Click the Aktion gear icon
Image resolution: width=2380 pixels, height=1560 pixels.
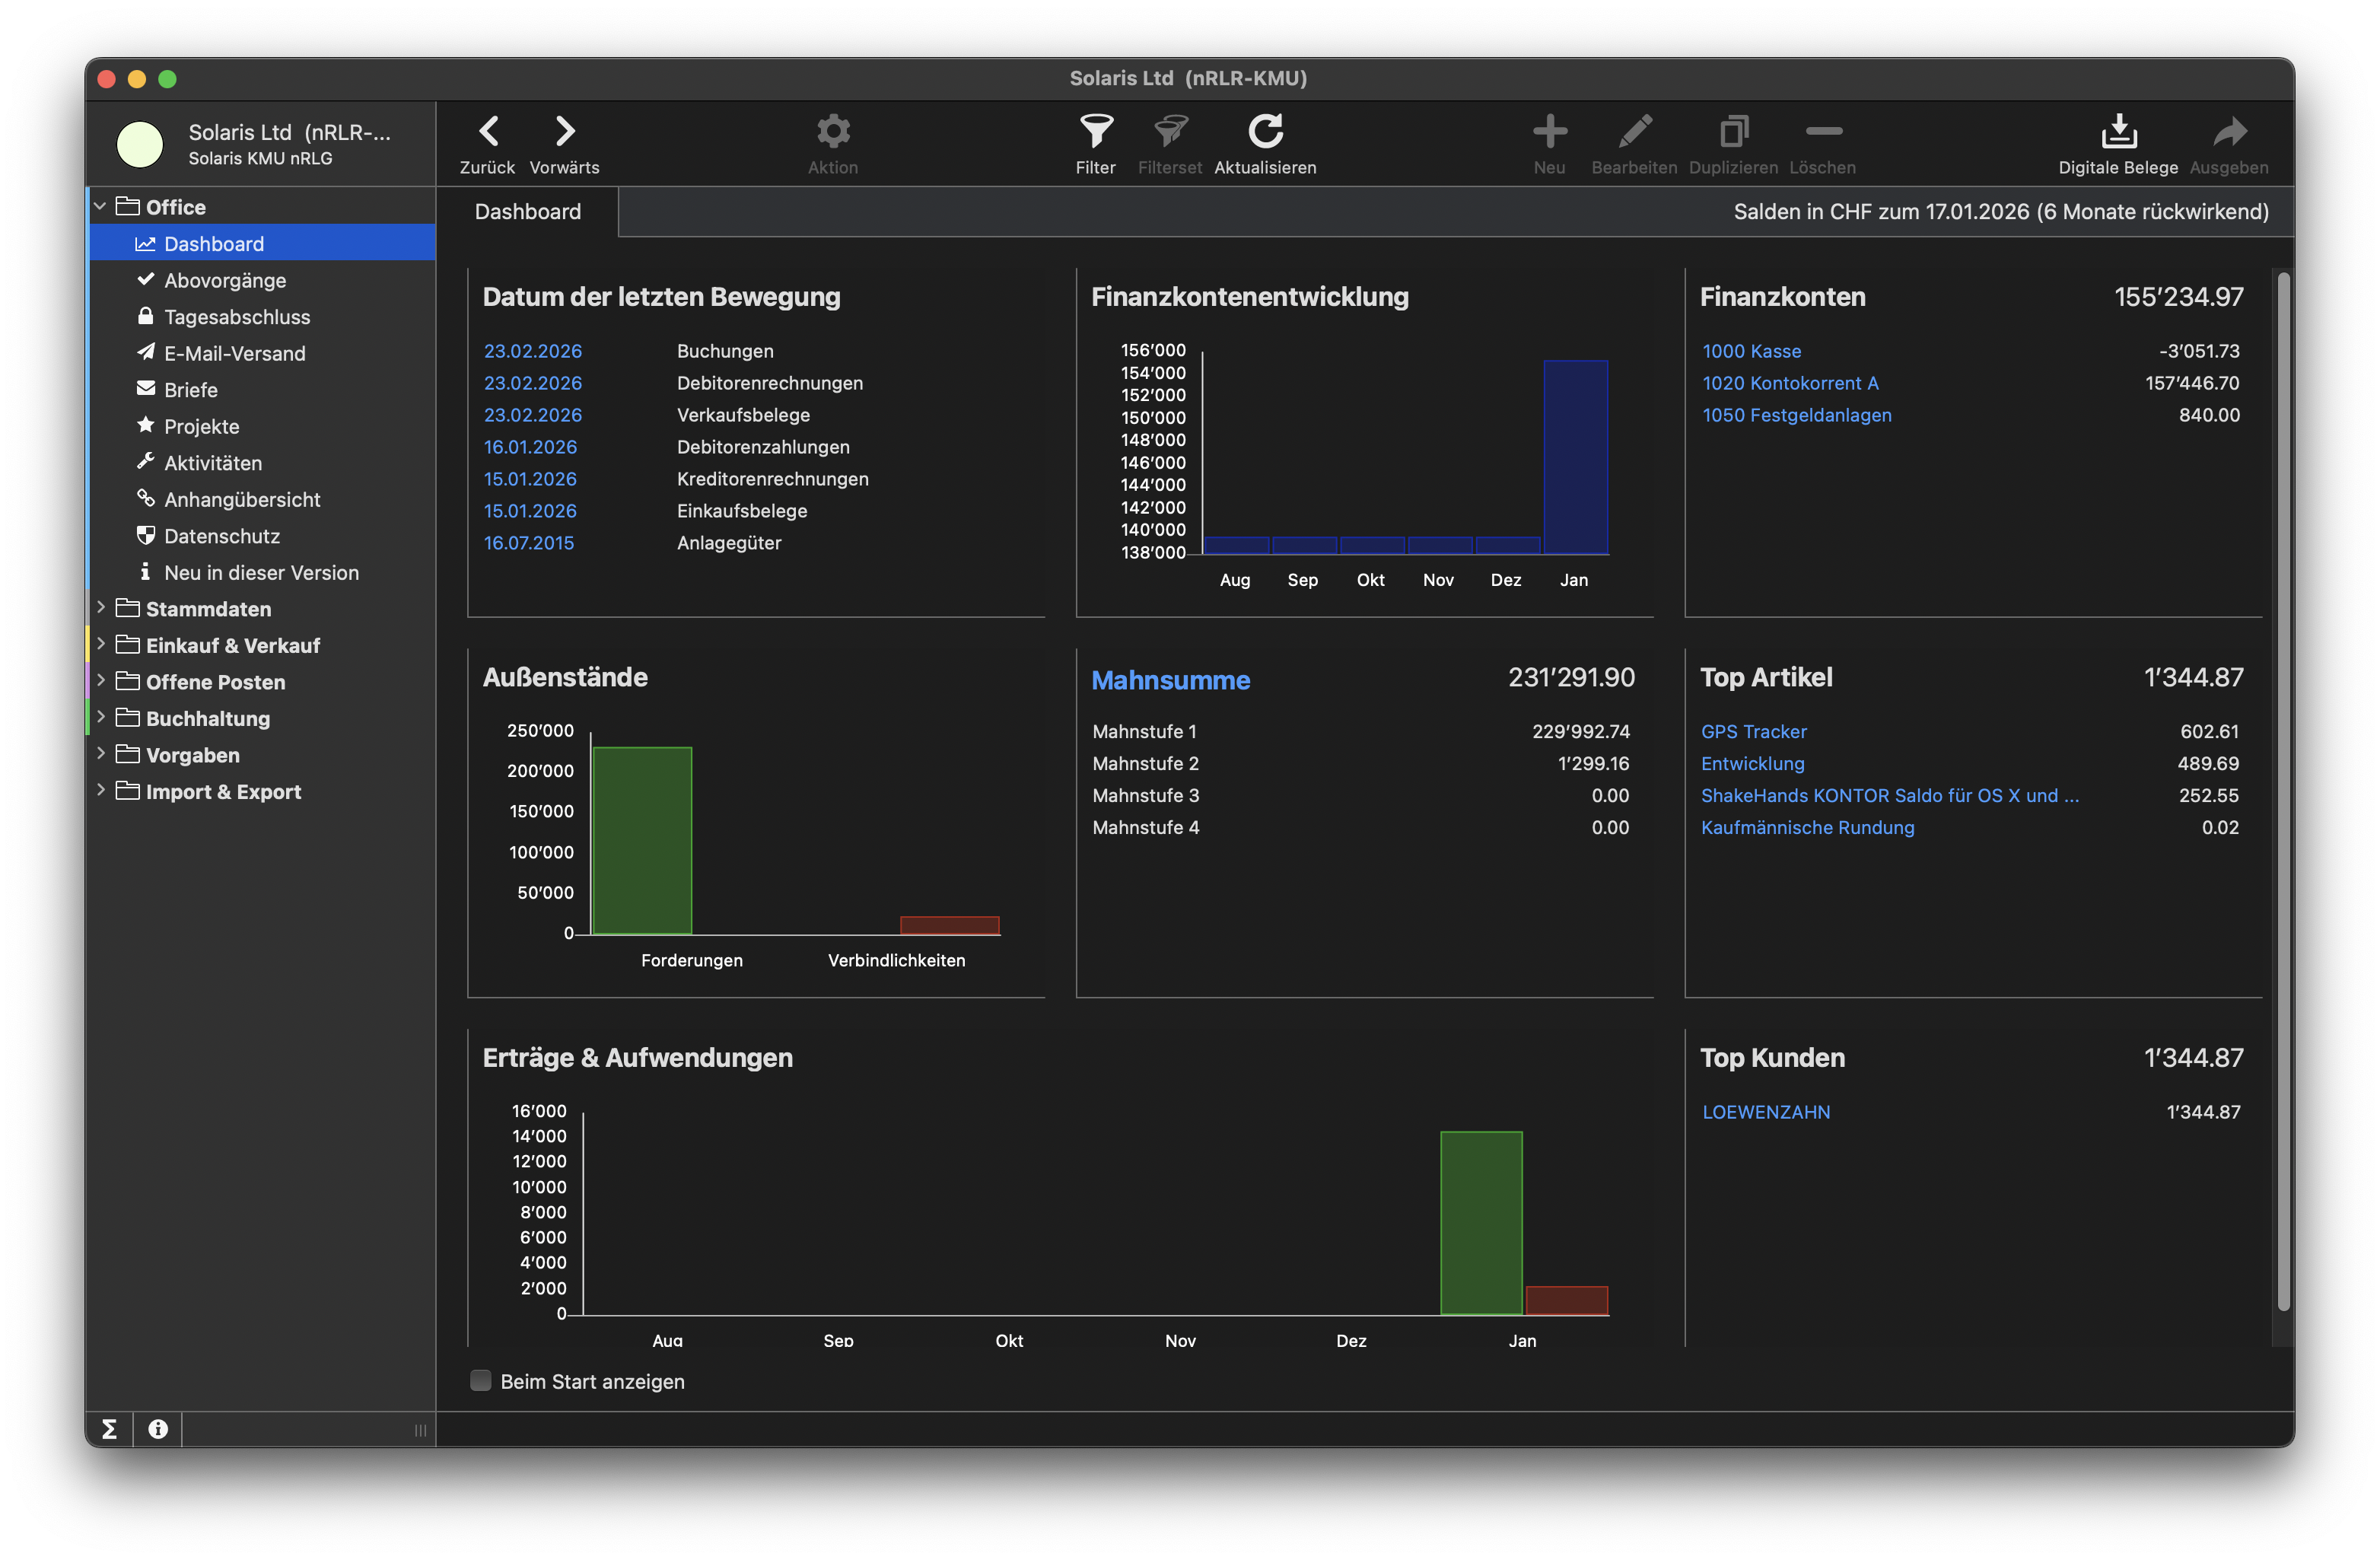tap(833, 132)
